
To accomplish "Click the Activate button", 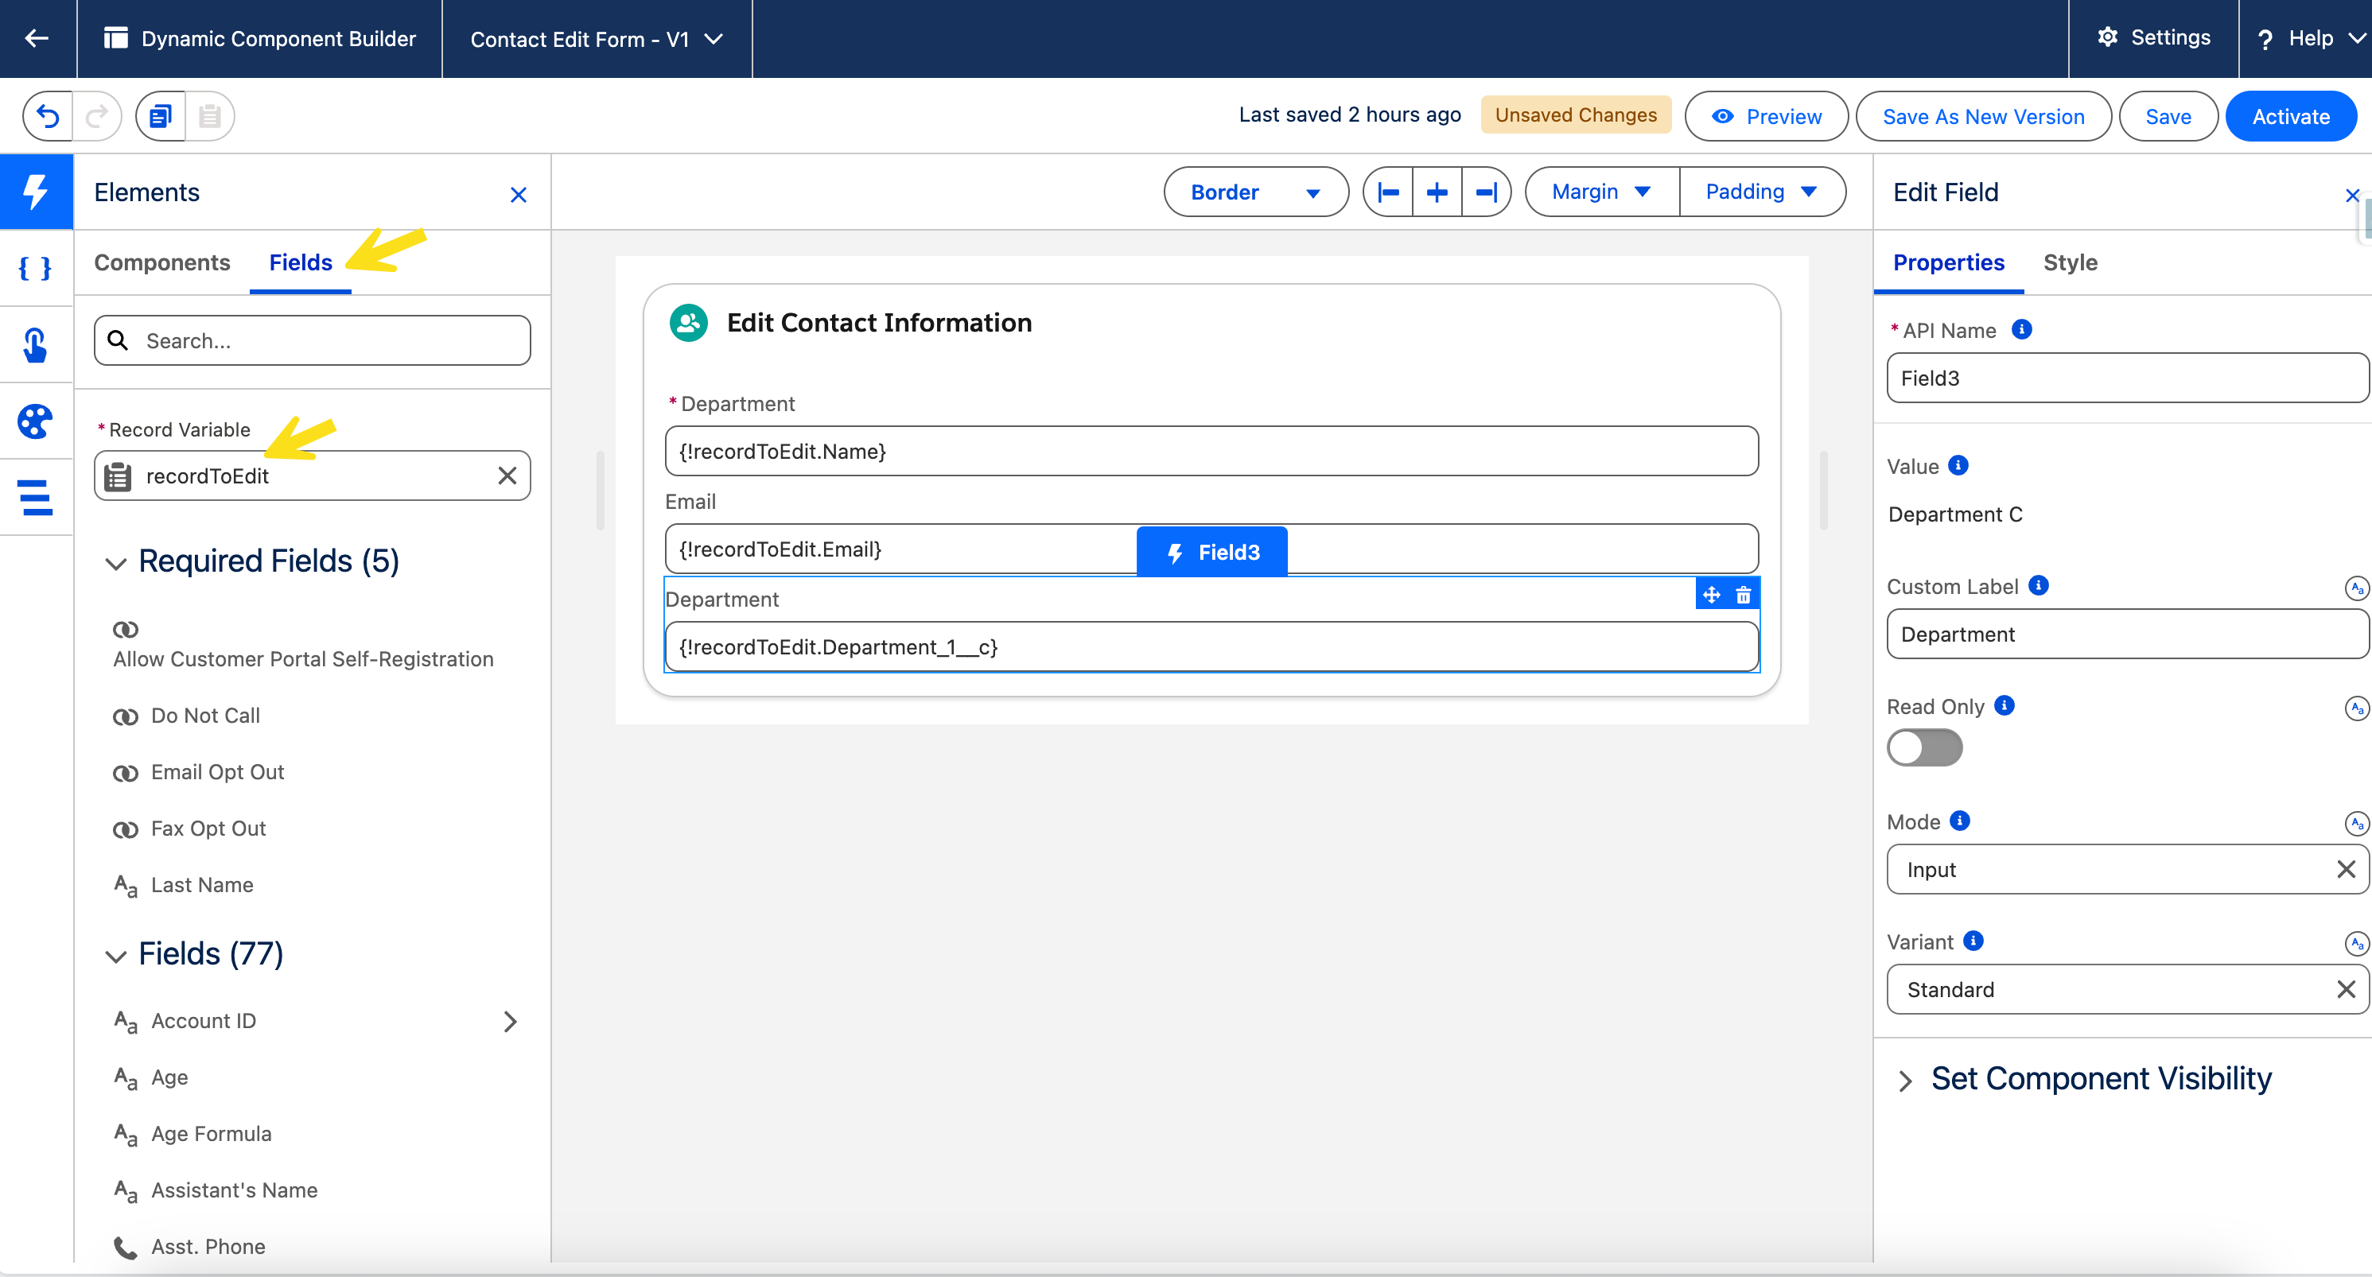I will pos(2290,116).
